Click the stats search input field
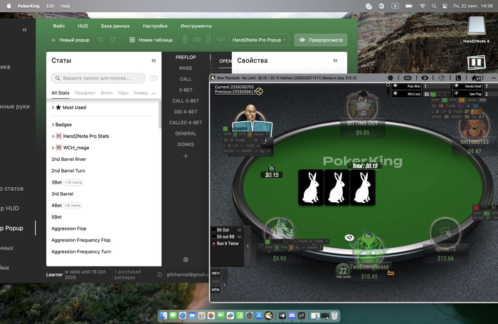498x324 pixels. 98,78
